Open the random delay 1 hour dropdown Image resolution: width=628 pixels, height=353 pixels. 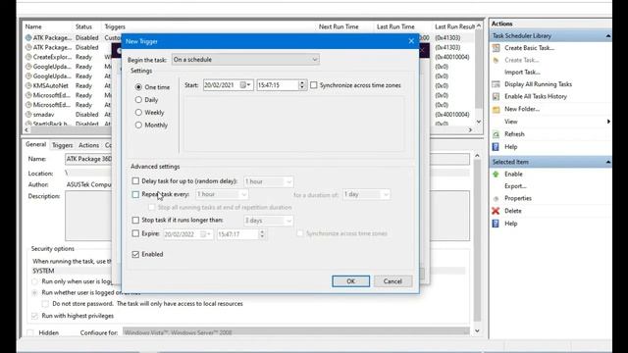pos(268,181)
